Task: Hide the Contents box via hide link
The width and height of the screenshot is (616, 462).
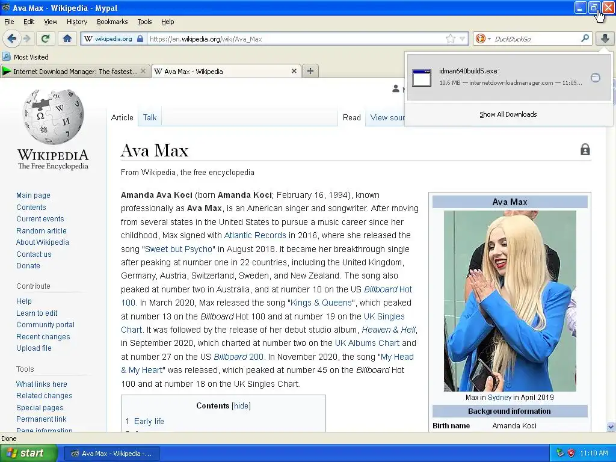Action: [241, 406]
